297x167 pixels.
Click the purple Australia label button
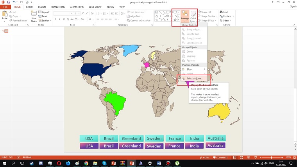tap(215, 146)
